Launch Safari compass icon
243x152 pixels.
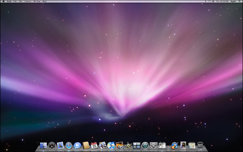pyautogui.click(x=69, y=146)
